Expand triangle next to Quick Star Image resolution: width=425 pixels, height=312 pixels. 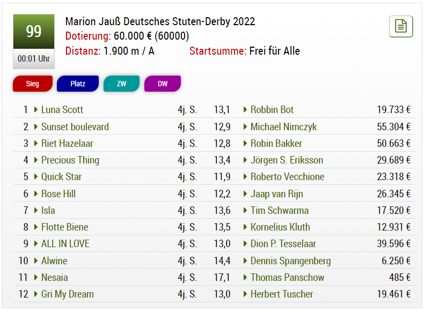36,176
